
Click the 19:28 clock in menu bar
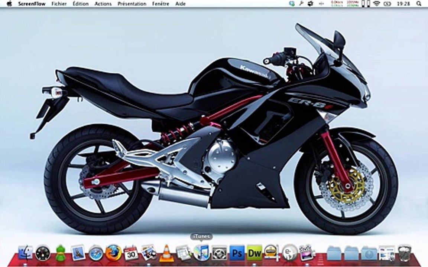tap(403, 4)
